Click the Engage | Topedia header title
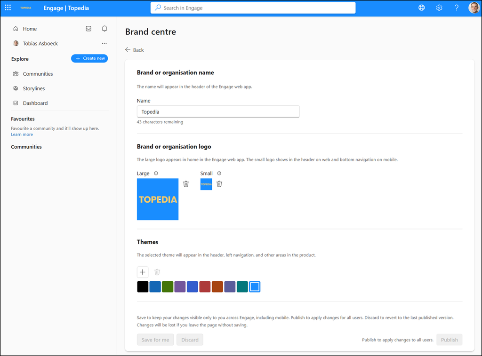 click(x=66, y=8)
